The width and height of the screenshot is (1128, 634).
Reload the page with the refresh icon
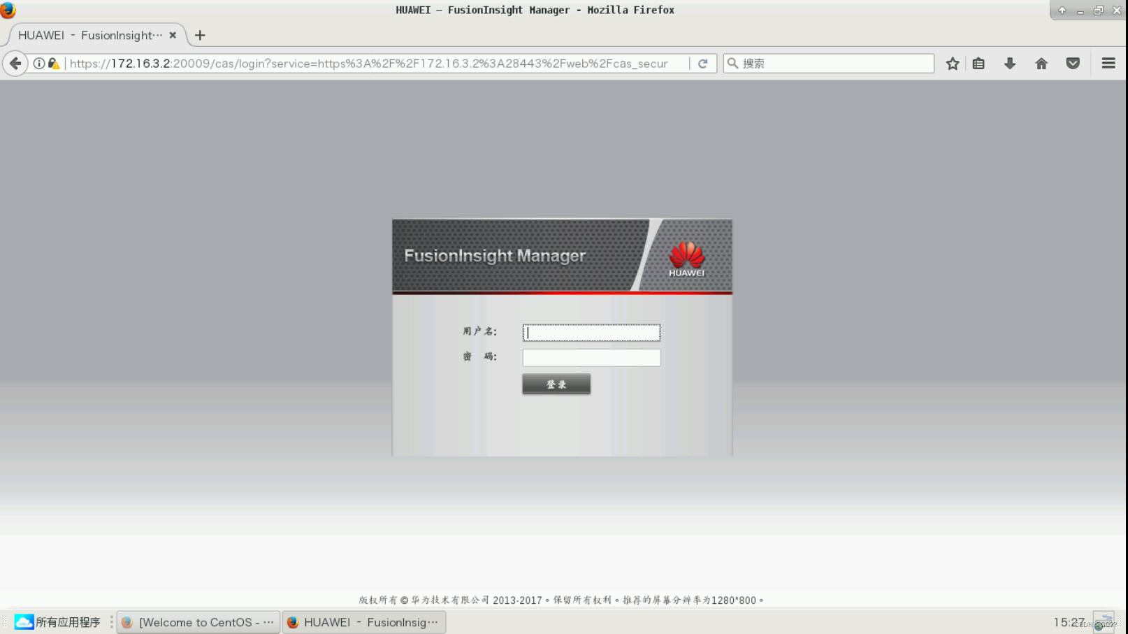click(703, 64)
